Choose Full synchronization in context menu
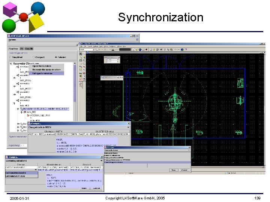270x202 pixels. 46,73
